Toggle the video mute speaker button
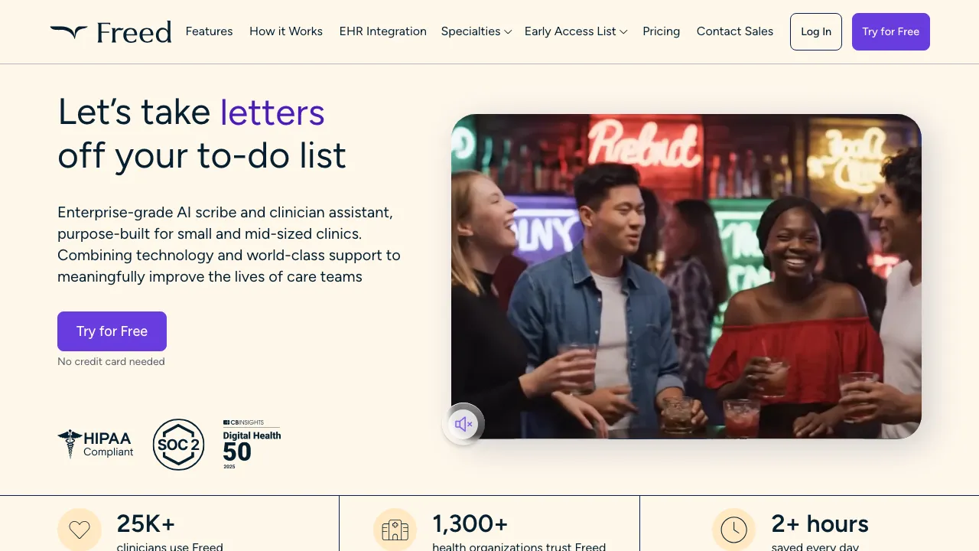This screenshot has height=551, width=979. point(463,424)
